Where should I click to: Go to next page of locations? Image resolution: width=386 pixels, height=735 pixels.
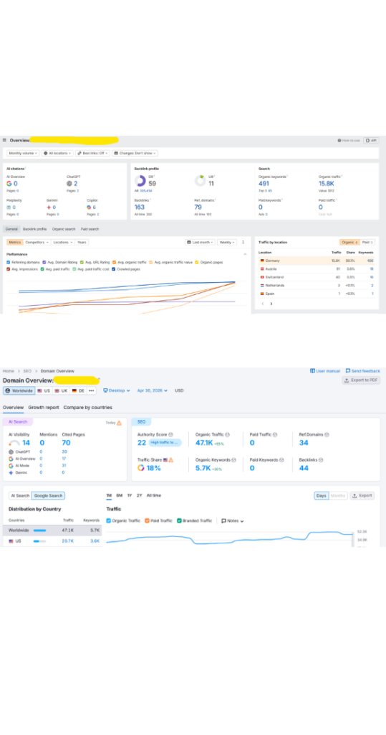(x=271, y=304)
